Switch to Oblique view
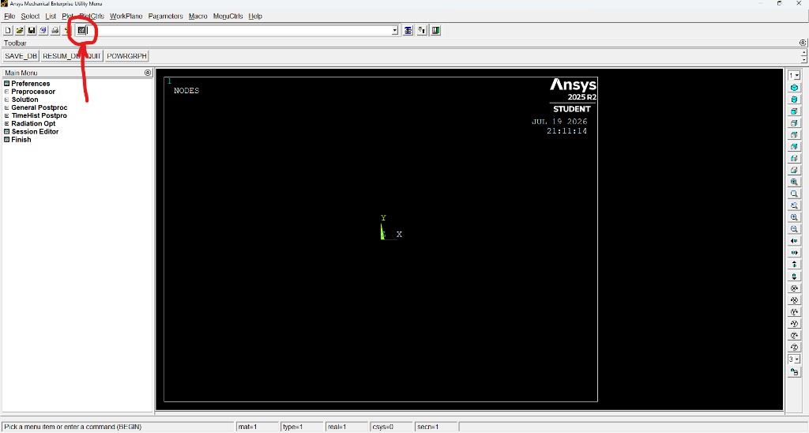The image size is (809, 433). (794, 100)
